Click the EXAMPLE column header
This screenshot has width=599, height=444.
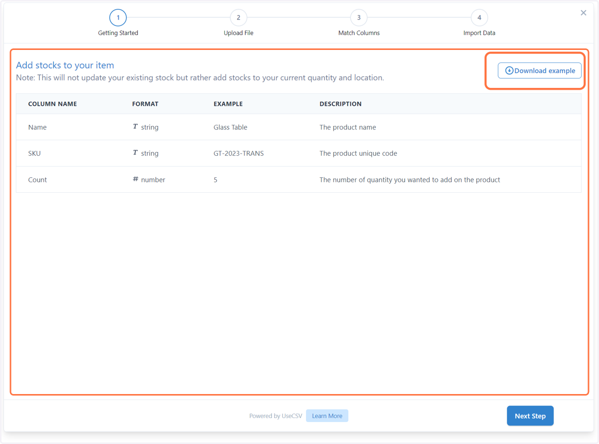228,104
